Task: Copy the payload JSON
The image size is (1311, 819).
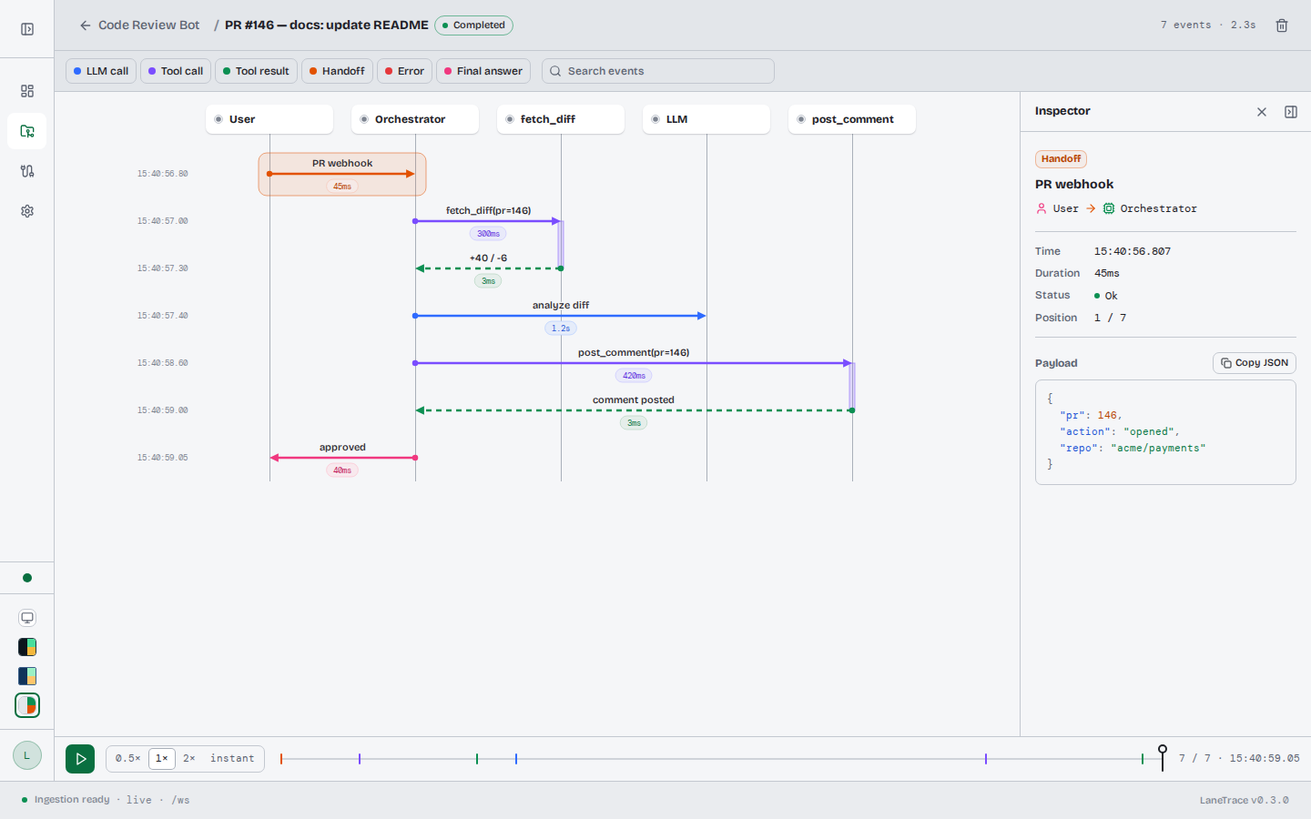Action: pyautogui.click(x=1255, y=363)
